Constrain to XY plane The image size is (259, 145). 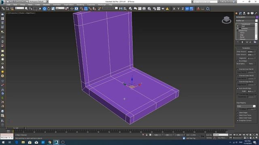point(187,8)
